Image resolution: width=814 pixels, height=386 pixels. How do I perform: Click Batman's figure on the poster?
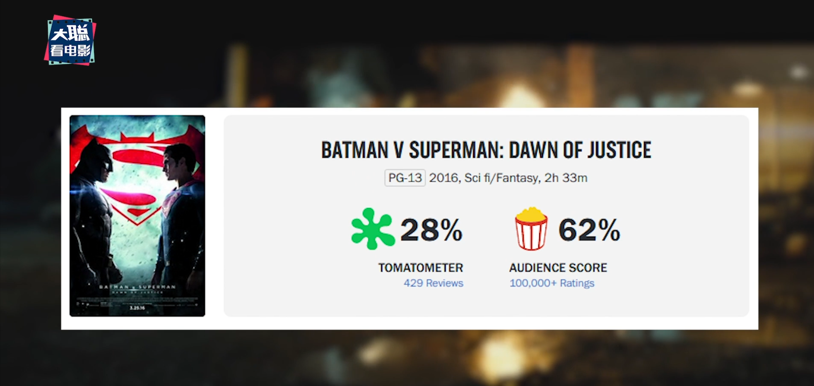96,208
